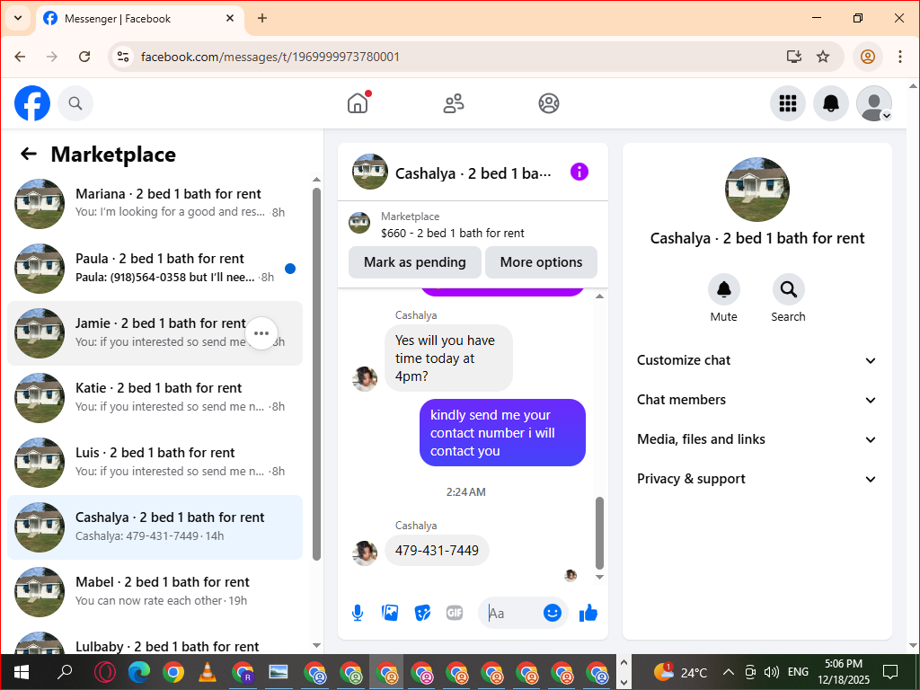Open Mabel's 2 bed 1 bath chat

click(x=155, y=591)
